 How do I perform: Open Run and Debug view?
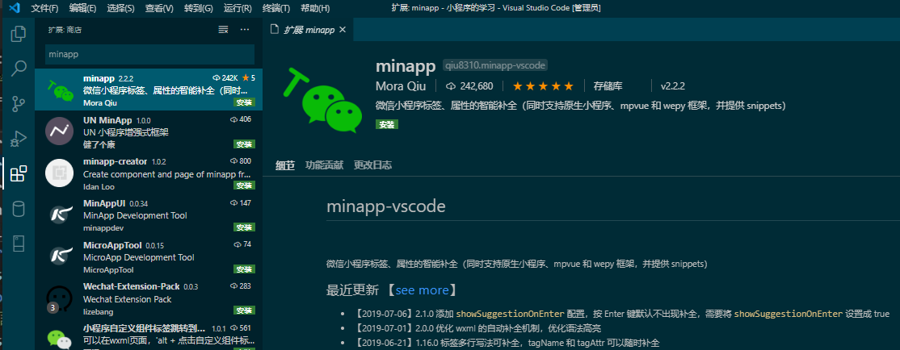tap(19, 138)
